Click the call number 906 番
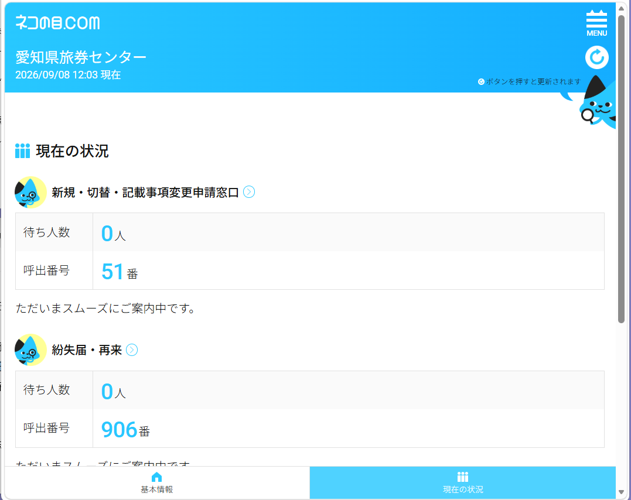Viewport: 631px width, 500px height. (x=125, y=430)
